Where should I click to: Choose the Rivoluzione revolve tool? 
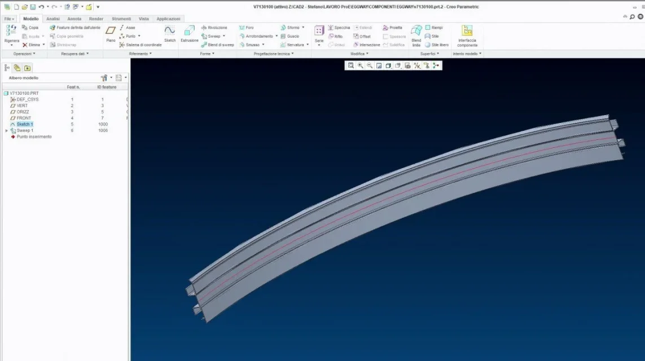pyautogui.click(x=214, y=28)
